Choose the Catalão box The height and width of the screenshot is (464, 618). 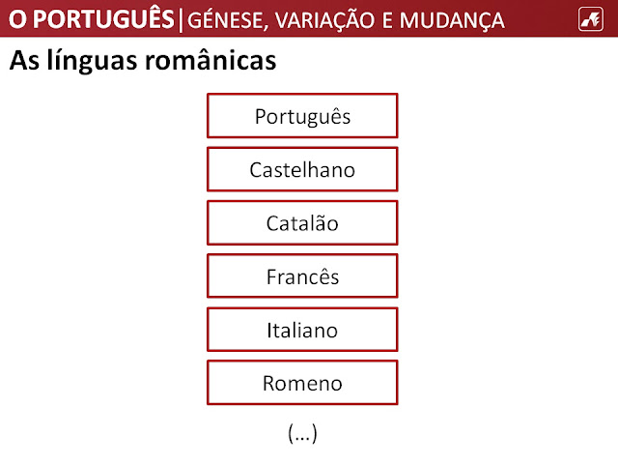coord(302,223)
